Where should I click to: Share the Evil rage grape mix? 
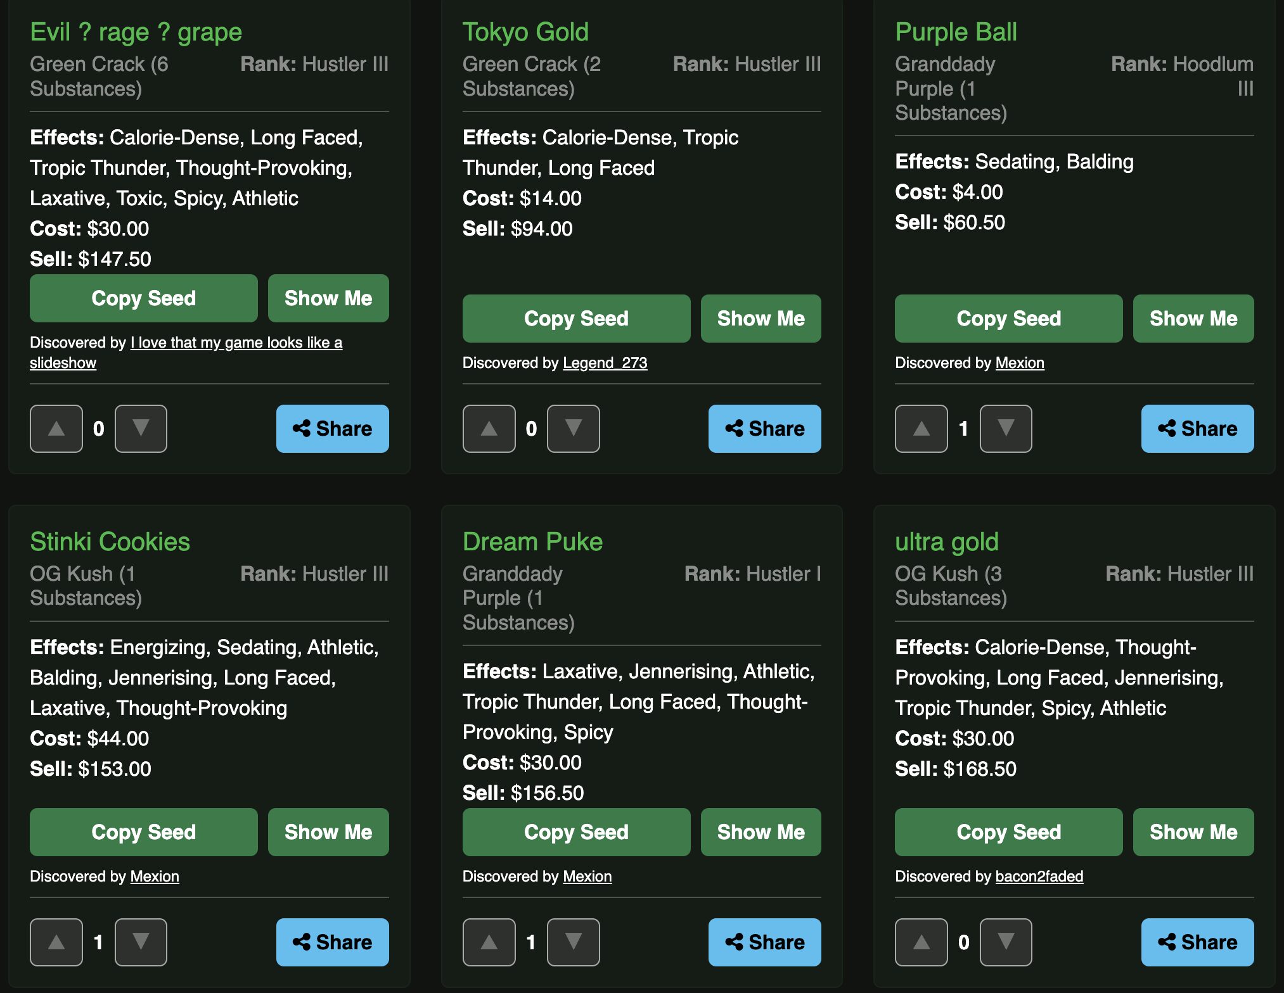332,429
